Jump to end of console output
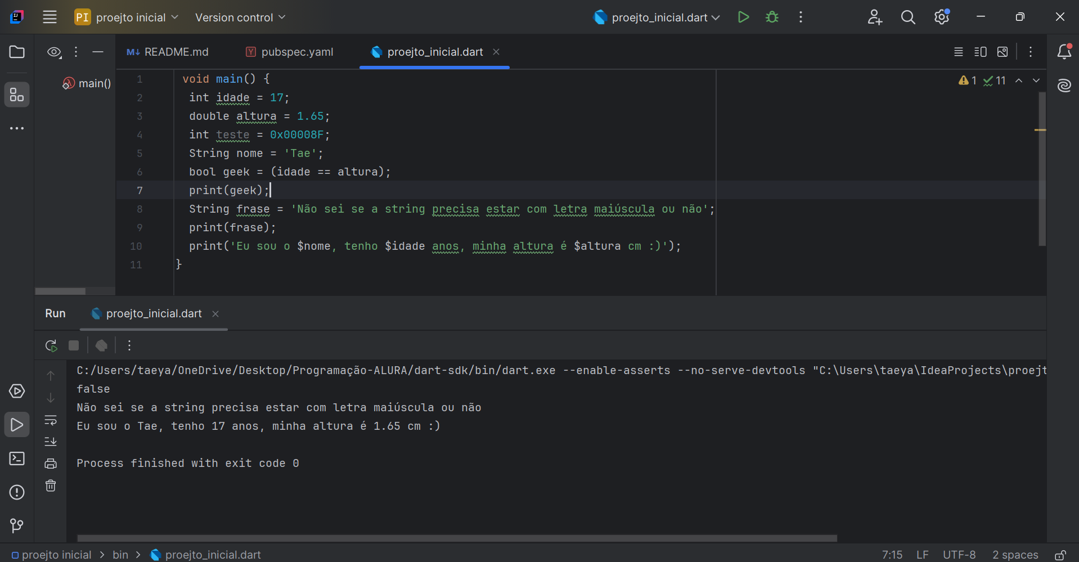Screen dimensions: 1079x562 51,442
